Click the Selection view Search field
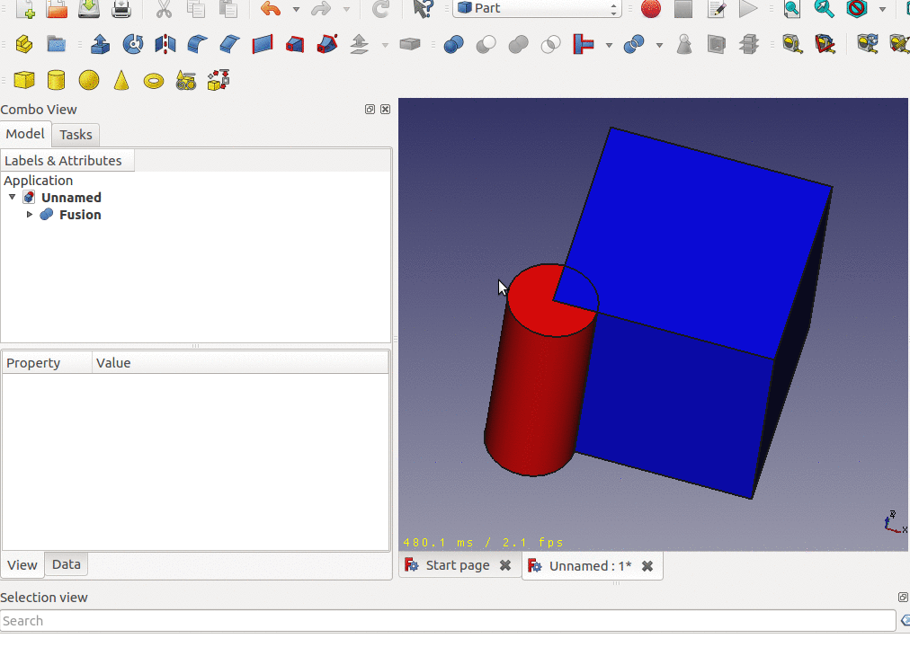The width and height of the screenshot is (910, 656). tap(447, 621)
